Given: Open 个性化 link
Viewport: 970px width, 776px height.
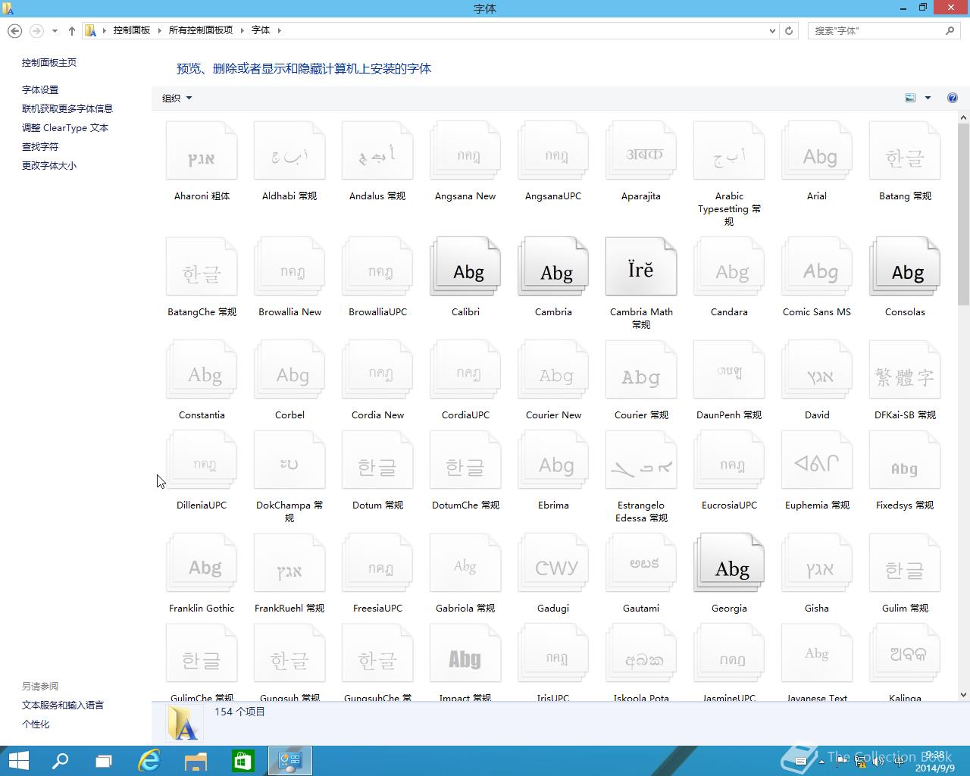Looking at the screenshot, I should pos(36,724).
